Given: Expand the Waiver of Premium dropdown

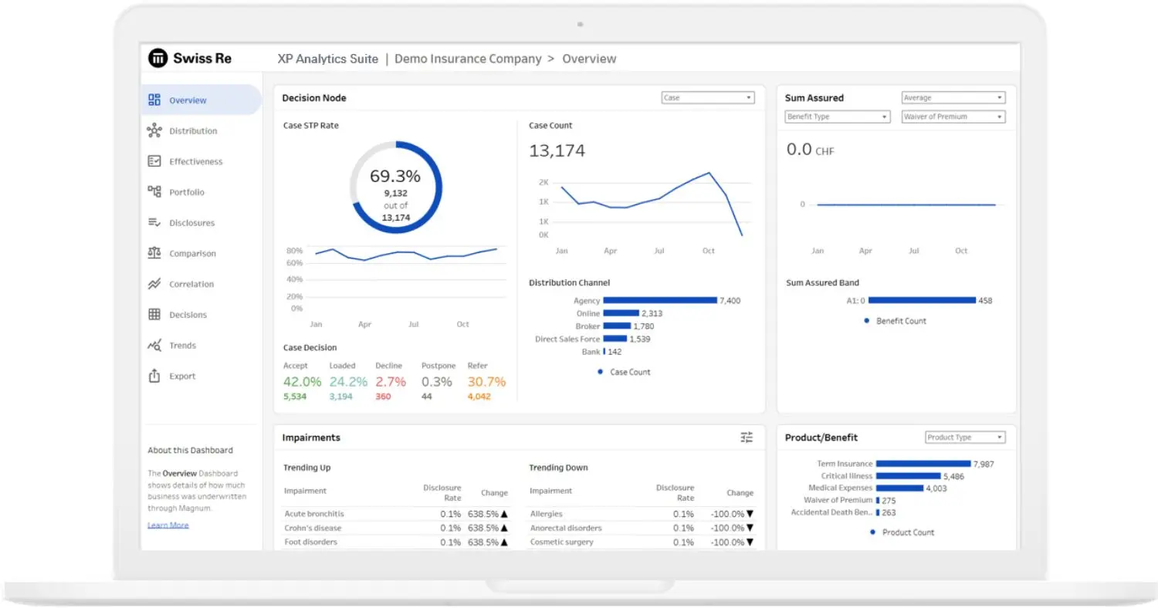Looking at the screenshot, I should pyautogui.click(x=953, y=117).
